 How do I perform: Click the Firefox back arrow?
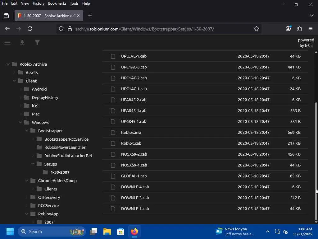(x=7, y=29)
